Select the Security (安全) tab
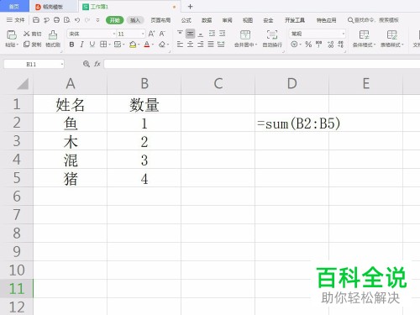Viewport: 420px width, 315px height. tap(268, 20)
